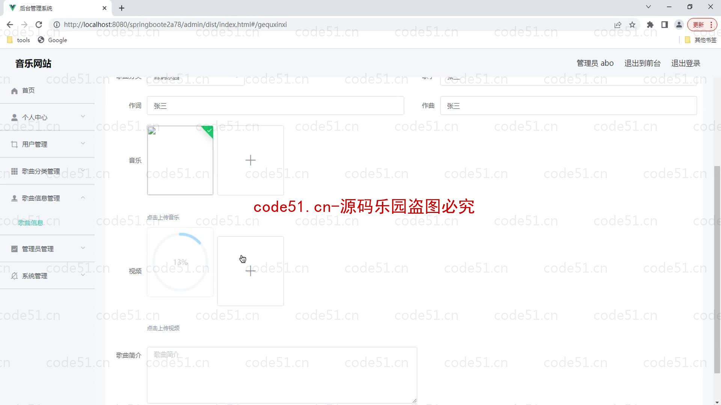Toggle the chevron next to 系统管理
Image resolution: width=721 pixels, height=405 pixels.
click(x=83, y=275)
